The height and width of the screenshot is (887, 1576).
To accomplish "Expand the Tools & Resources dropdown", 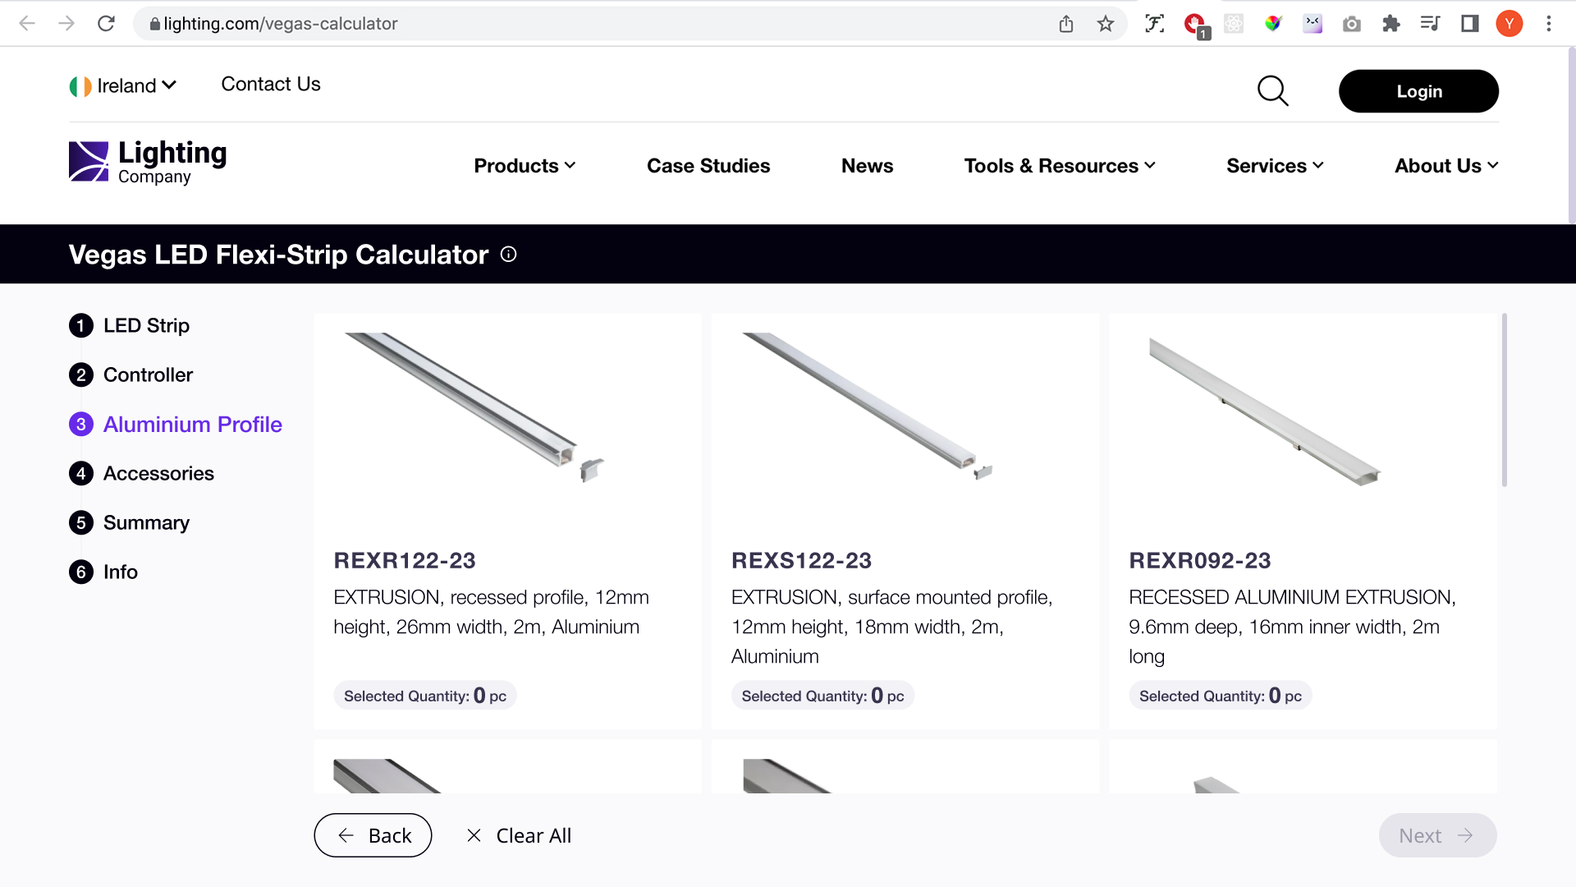I will [1060, 166].
